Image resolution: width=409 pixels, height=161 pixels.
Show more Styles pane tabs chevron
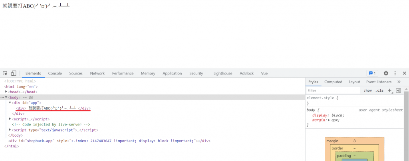click(x=399, y=82)
